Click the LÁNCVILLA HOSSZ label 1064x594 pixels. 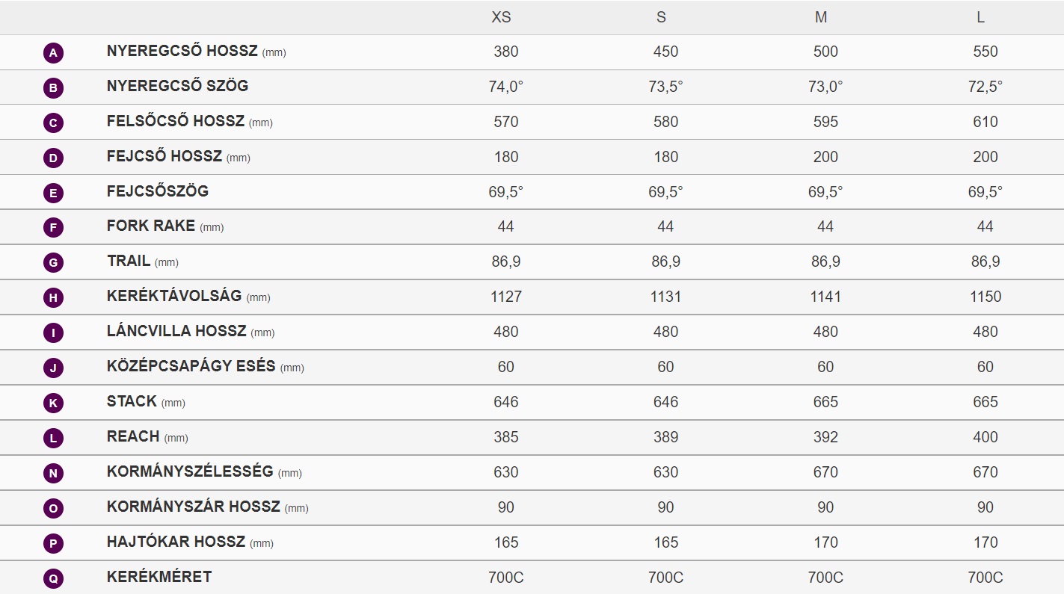click(x=176, y=331)
